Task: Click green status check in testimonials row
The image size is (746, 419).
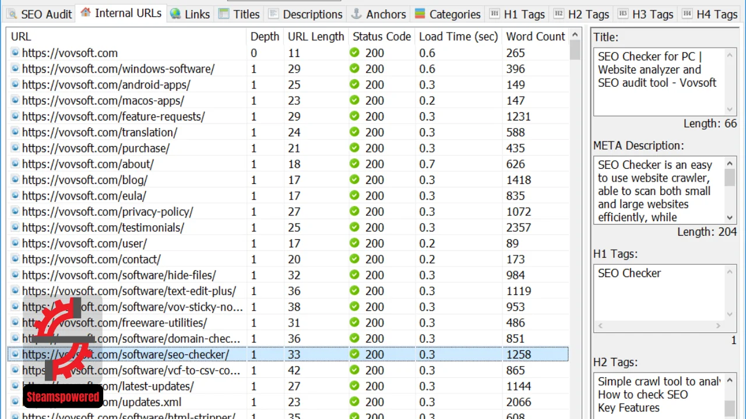Action: (x=354, y=228)
